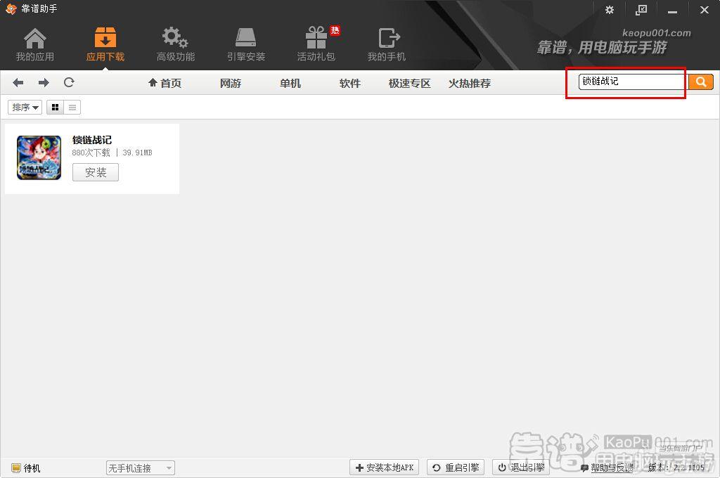The width and height of the screenshot is (720, 478).
Task: Switch to grid view layout
Action: pos(55,108)
